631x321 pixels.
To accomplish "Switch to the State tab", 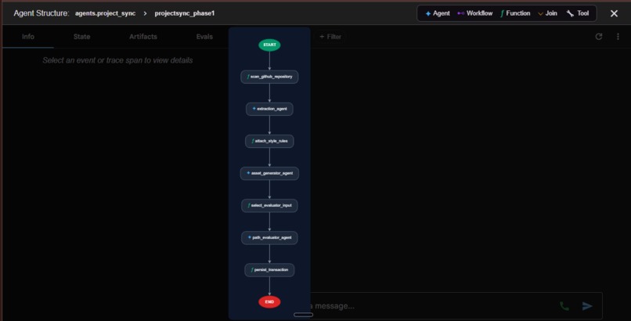I will point(81,37).
